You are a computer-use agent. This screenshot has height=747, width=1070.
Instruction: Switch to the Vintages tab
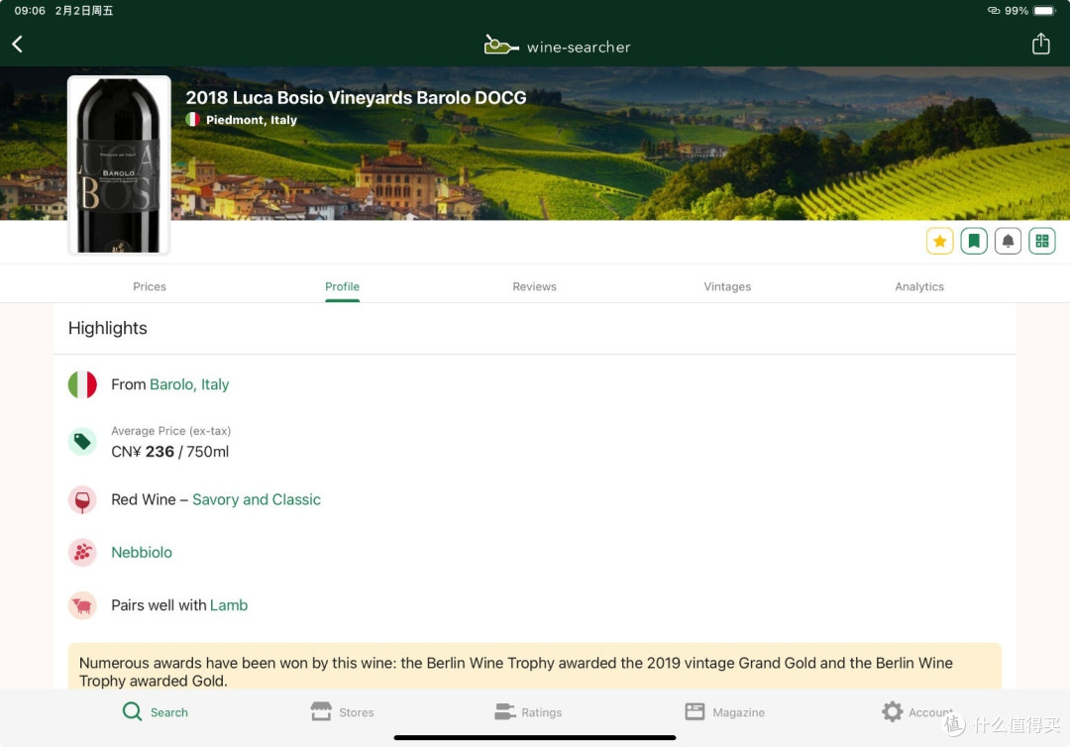point(727,286)
